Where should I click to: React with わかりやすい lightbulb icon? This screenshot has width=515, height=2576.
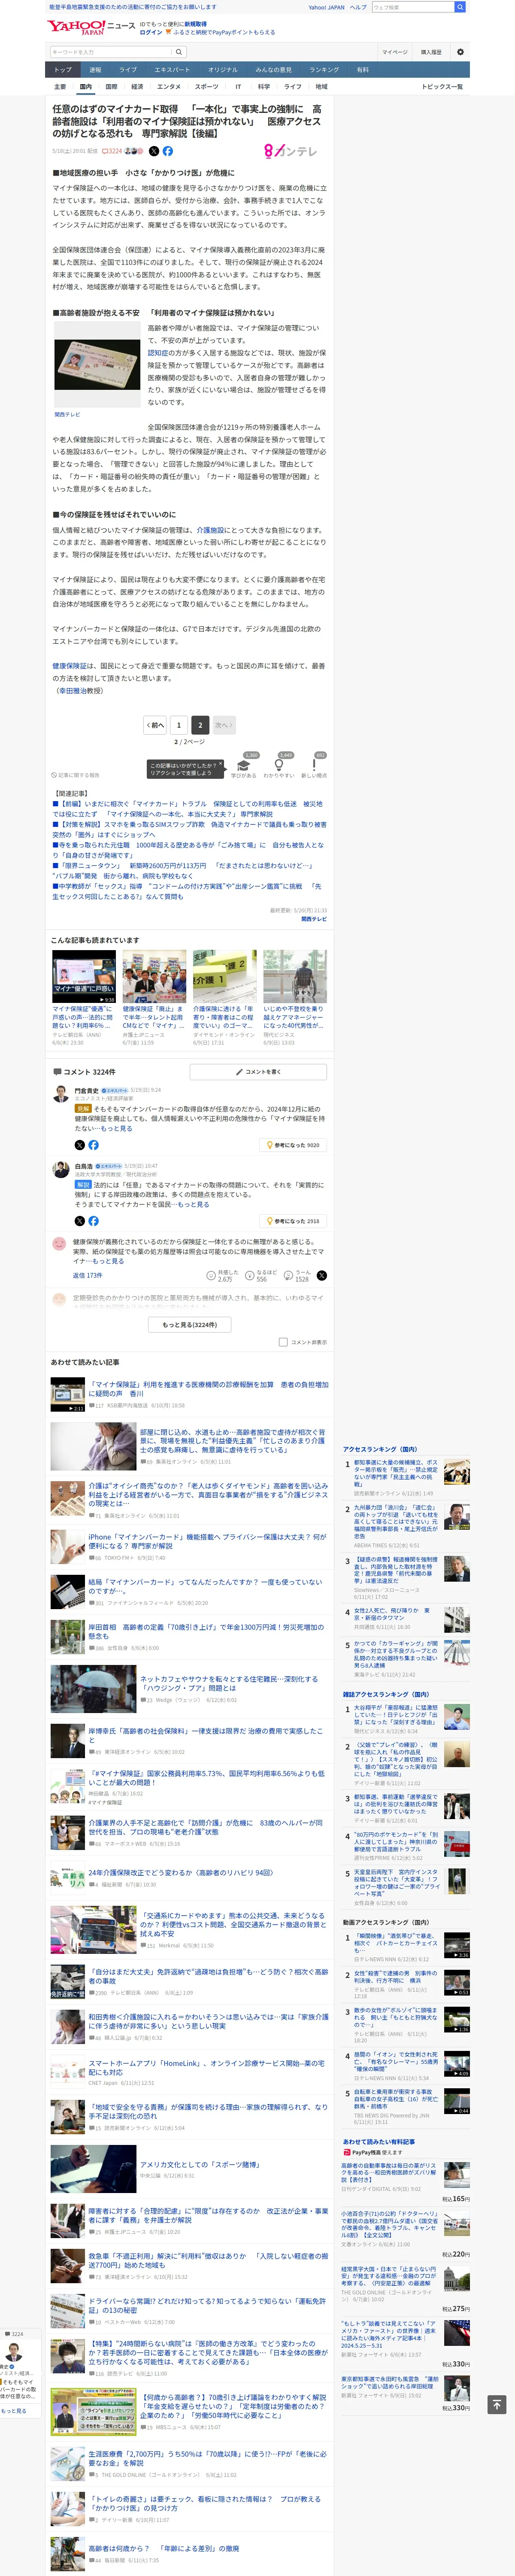[x=279, y=766]
